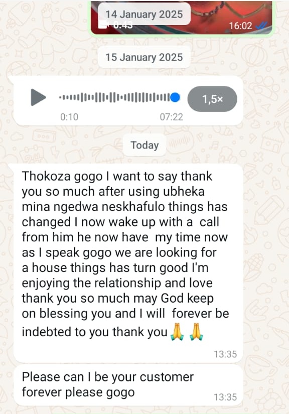Click the 07:22 voice message timestamp
The height and width of the screenshot is (414, 289).
tap(171, 117)
